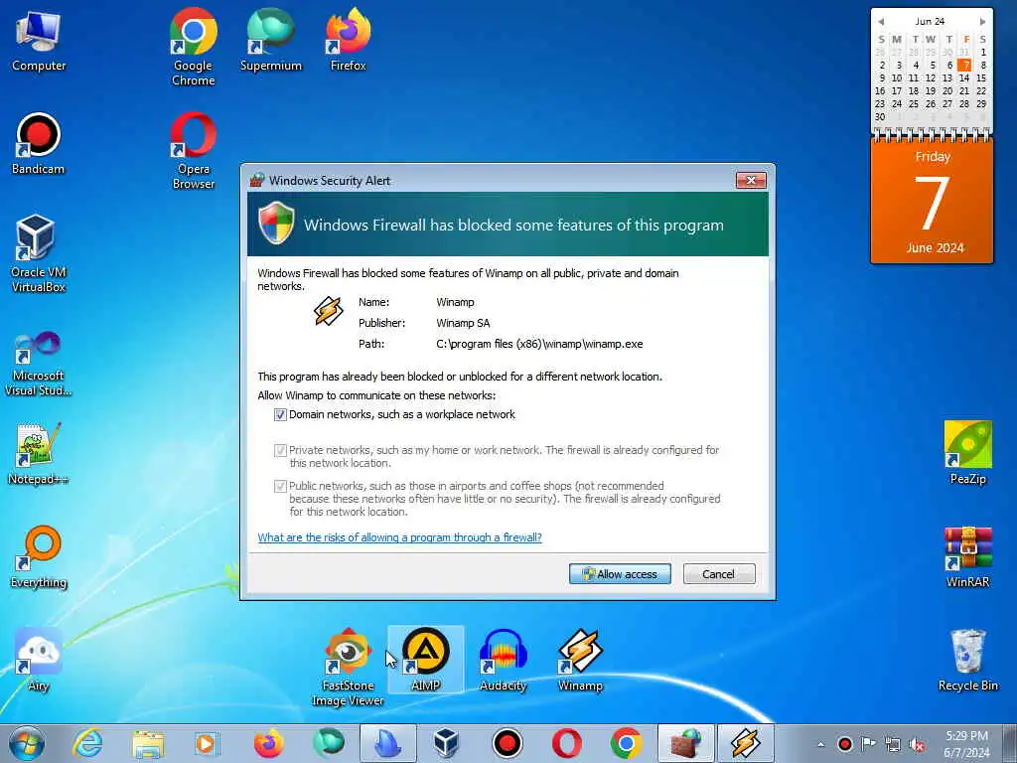1017x763 pixels.
Task: Open Windows Media Player taskbar icon
Action: click(207, 743)
